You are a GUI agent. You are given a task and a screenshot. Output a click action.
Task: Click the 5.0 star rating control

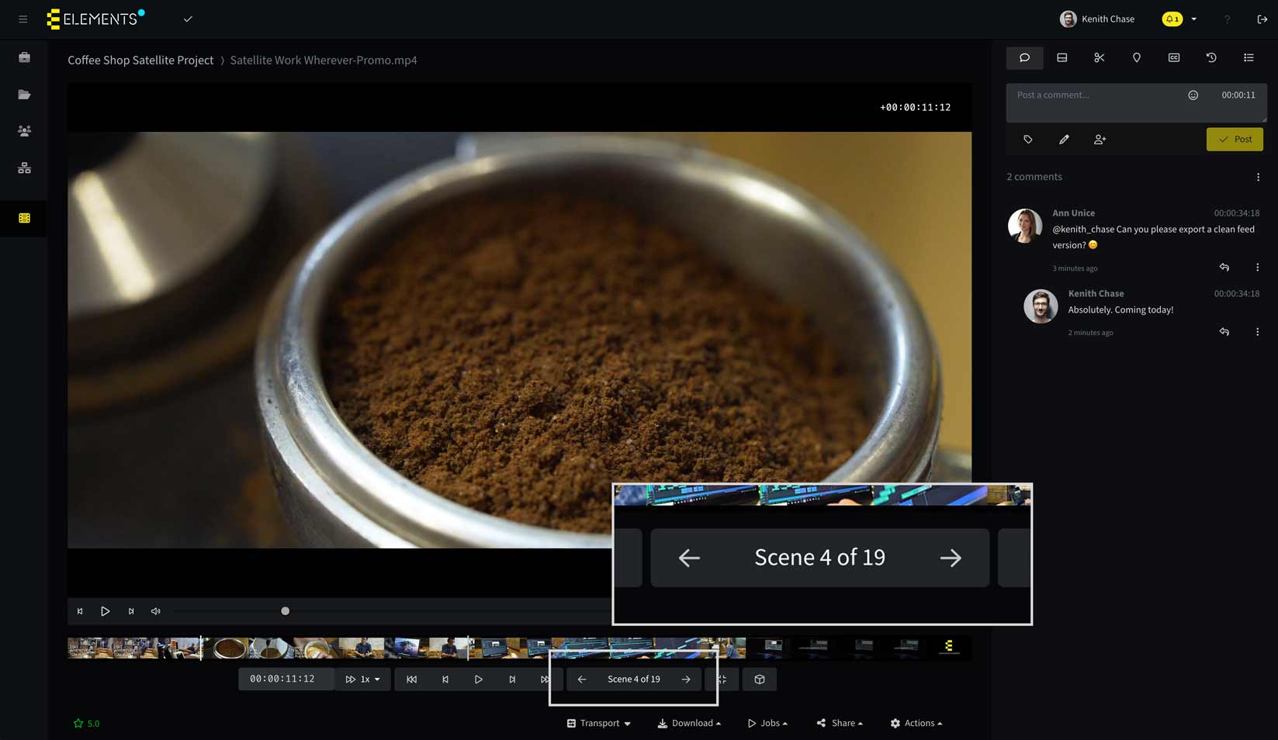coord(86,723)
